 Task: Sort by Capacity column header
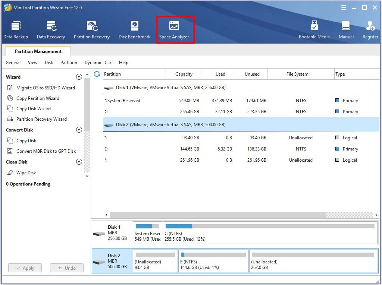pyautogui.click(x=184, y=74)
